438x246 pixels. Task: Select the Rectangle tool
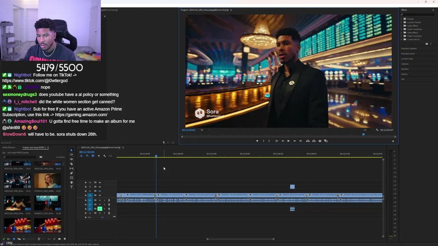click(x=72, y=178)
